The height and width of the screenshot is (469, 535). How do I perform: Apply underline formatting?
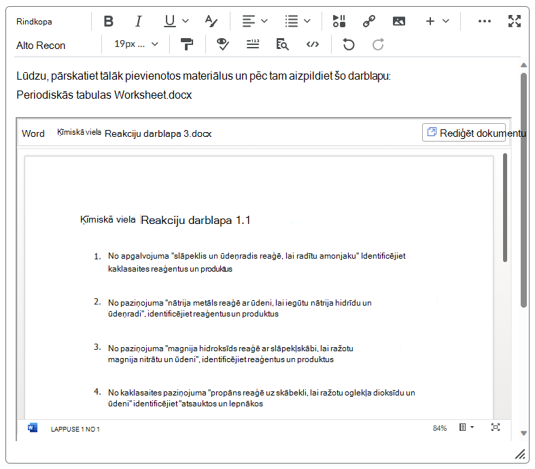pyautogui.click(x=169, y=21)
